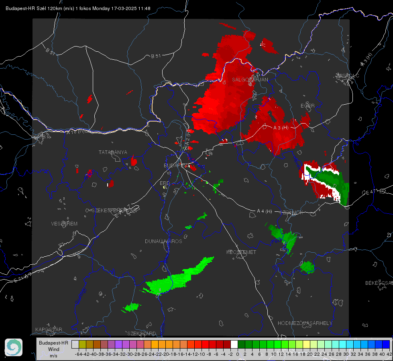Screen dimensions: 393x361
Task: Click the SZÉKESFEHÉRVÁR city label
Action: pyautogui.click(x=114, y=211)
